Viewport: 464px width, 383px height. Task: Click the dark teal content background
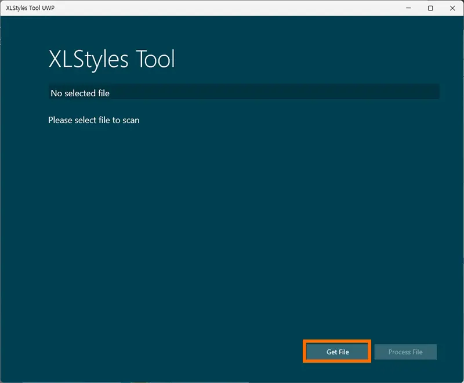point(232,232)
